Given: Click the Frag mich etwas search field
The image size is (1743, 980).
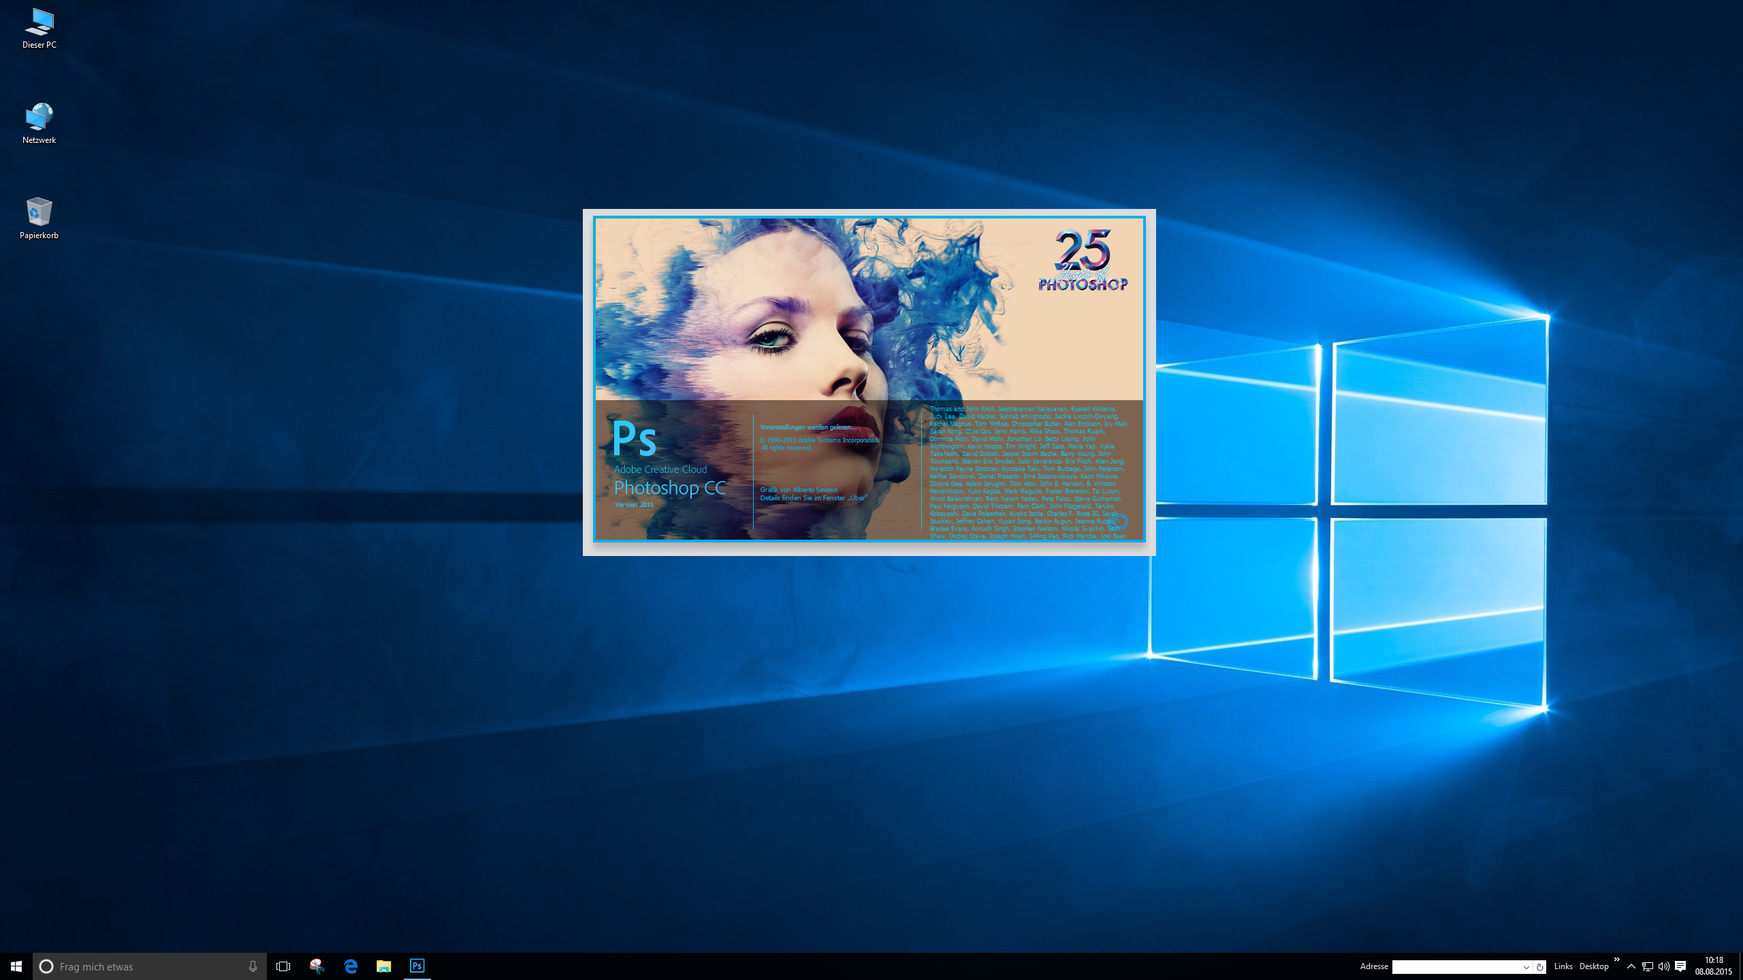Looking at the screenshot, I should pos(150,966).
